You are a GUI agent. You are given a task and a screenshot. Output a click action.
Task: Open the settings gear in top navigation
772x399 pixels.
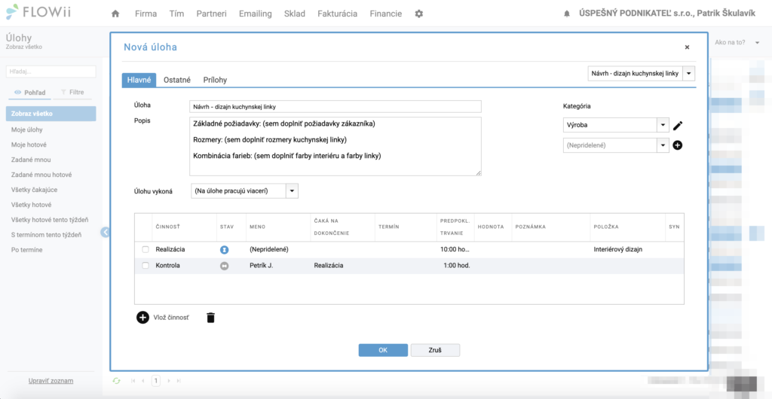coord(419,14)
